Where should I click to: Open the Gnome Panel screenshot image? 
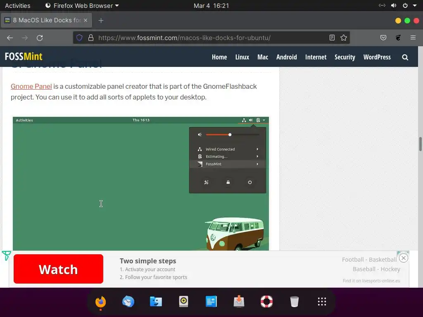[x=141, y=184]
